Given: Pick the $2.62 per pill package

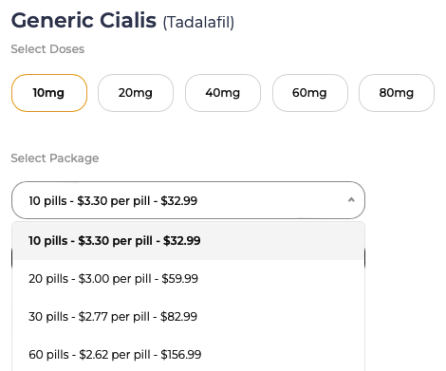Looking at the screenshot, I should click(x=188, y=355).
